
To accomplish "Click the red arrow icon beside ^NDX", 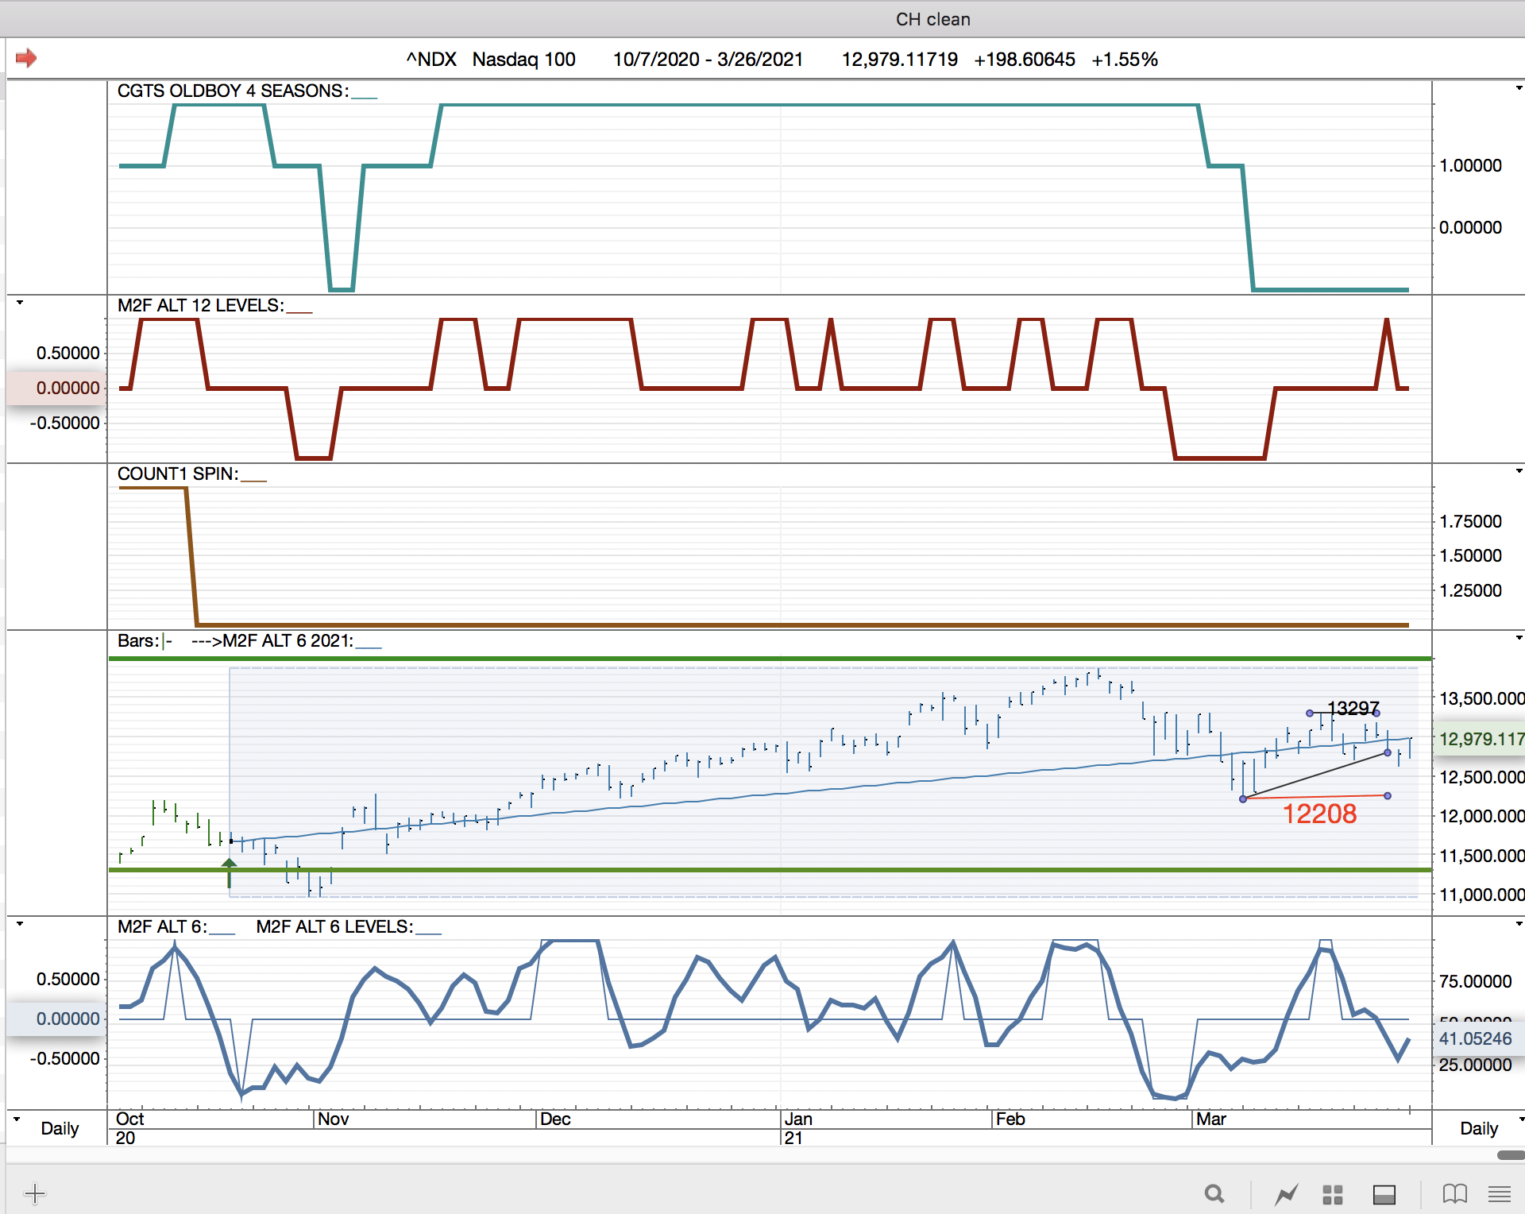I will (26, 58).
